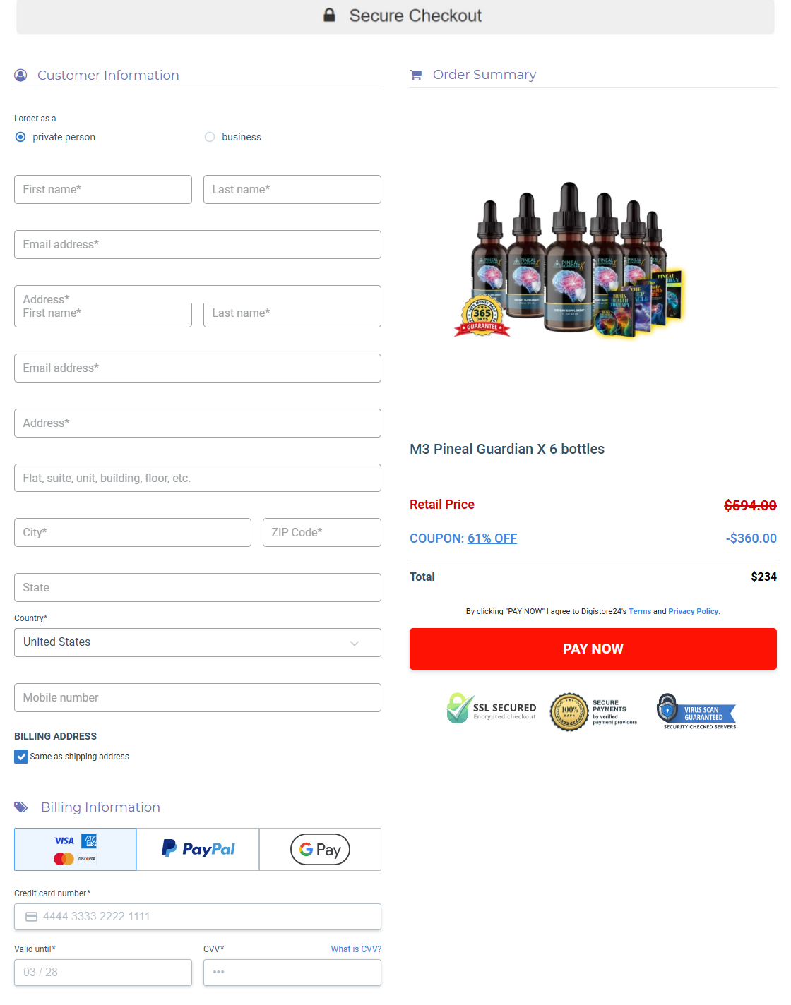Select the Google Pay payment tab
The width and height of the screenshot is (791, 1005).
[320, 849]
